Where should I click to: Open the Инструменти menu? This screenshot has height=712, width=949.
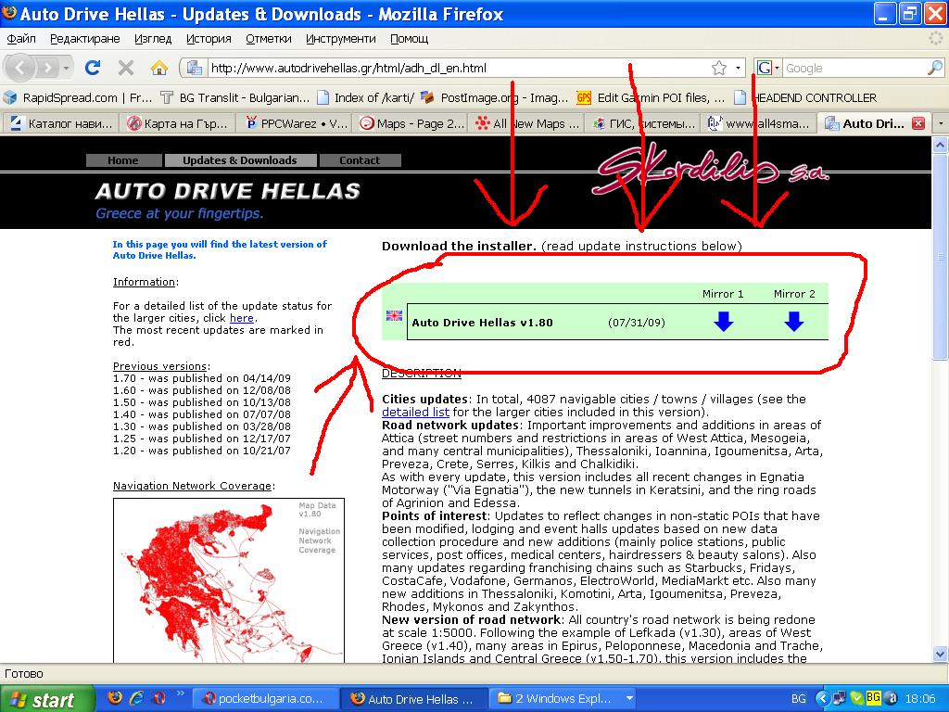[341, 39]
